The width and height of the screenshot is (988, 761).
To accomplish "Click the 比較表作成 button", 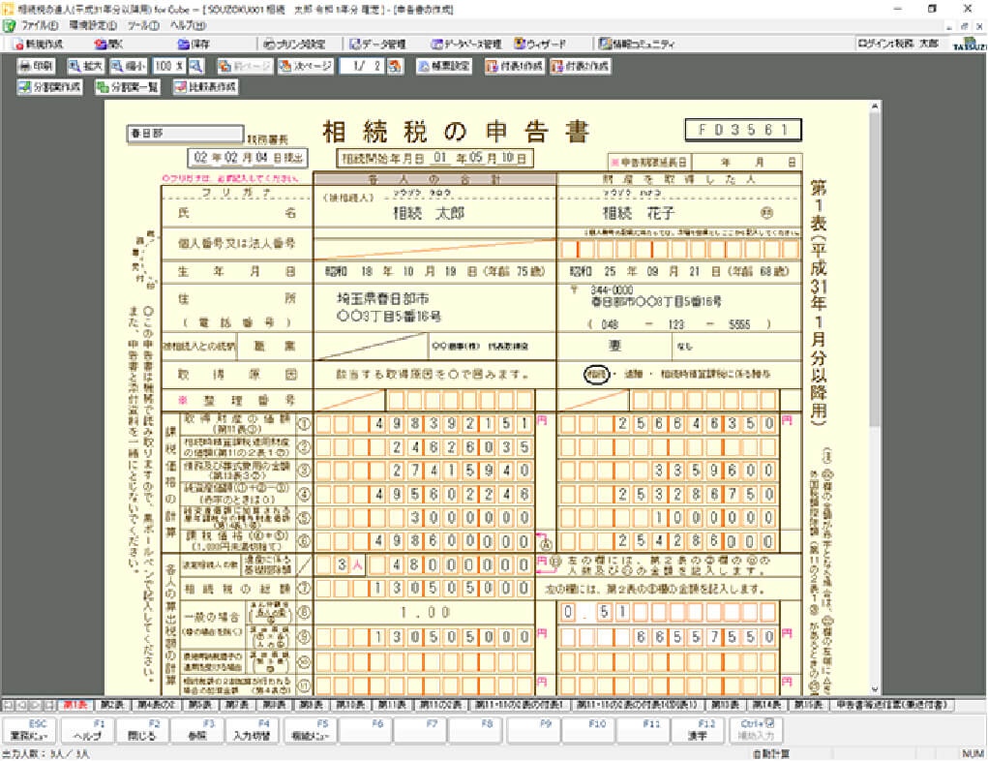I will pos(205,87).
